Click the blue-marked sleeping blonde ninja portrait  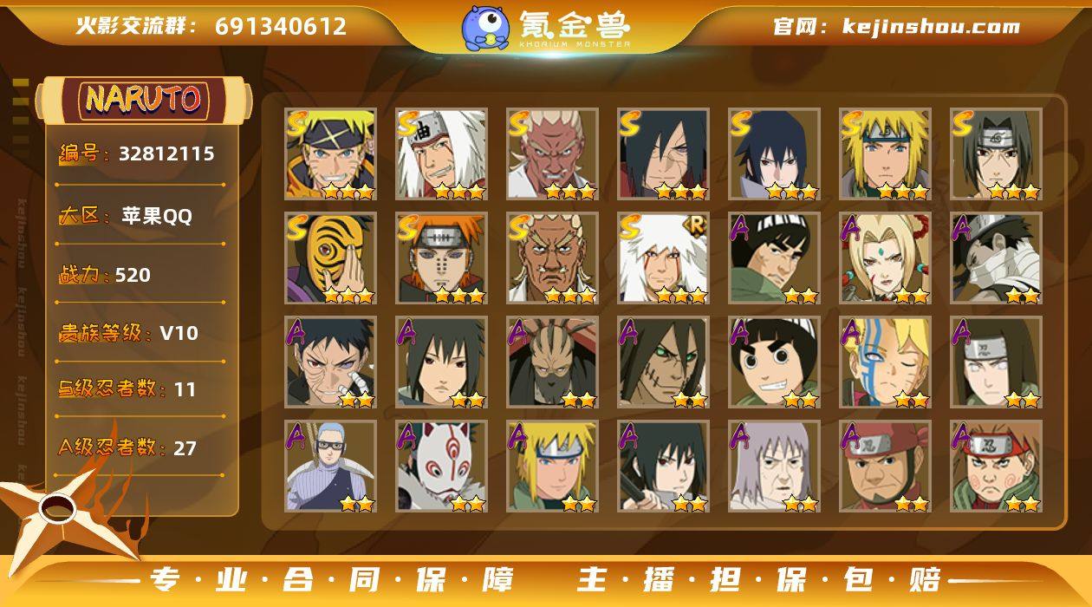click(x=885, y=362)
